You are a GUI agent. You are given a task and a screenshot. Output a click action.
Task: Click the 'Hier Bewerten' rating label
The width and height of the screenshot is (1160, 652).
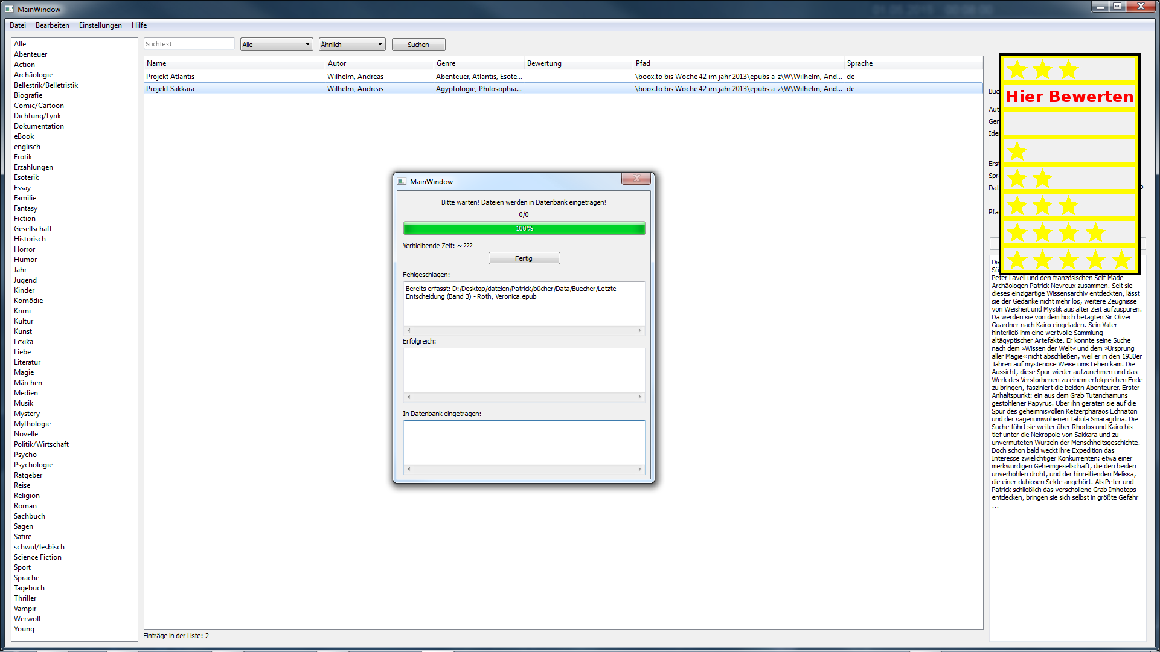coord(1069,97)
